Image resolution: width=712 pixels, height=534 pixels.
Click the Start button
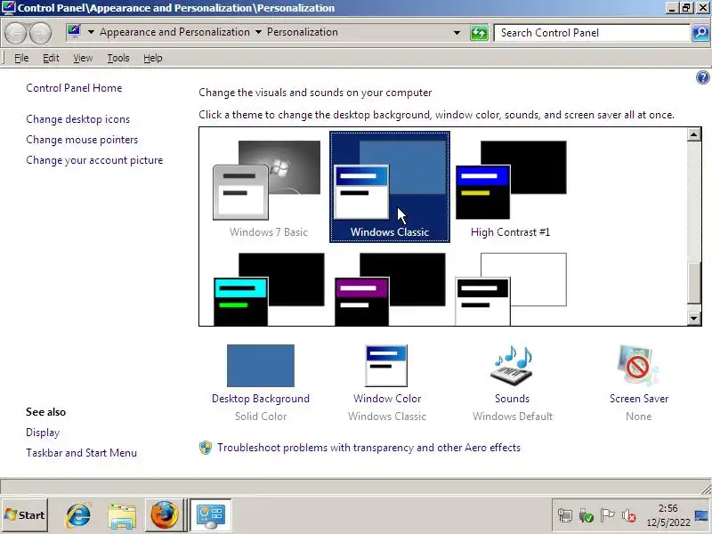pos(25,515)
